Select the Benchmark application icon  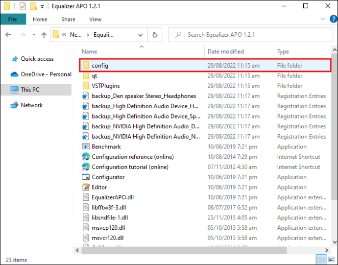[86, 146]
